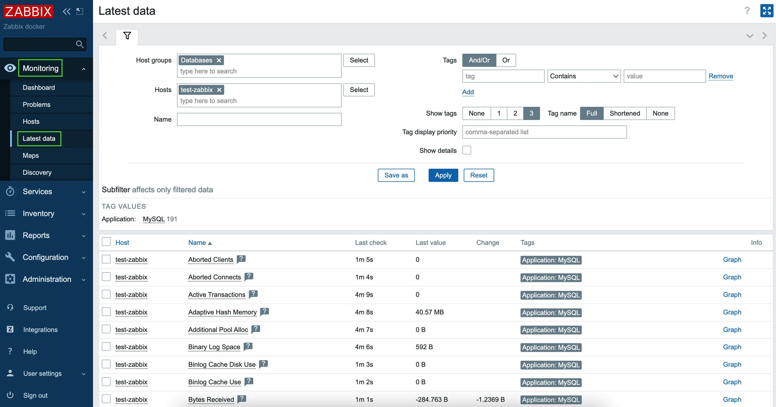Click Select button for Host groups
Screen dimensions: 776x407
click(359, 60)
